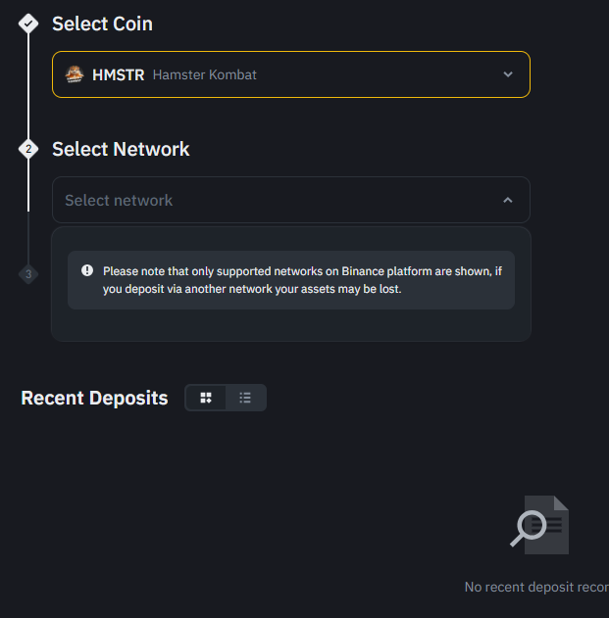
Task: Click the HMSTR ticker text
Action: pos(118,74)
